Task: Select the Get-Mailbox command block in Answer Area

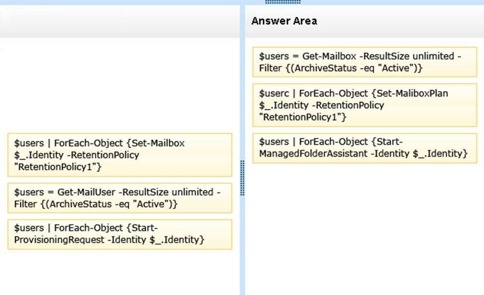Action: (364, 62)
